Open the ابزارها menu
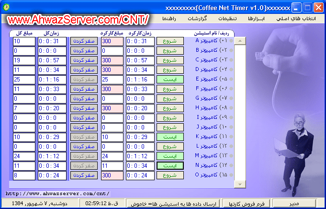The image size is (326, 209). pyautogui.click(x=256, y=19)
